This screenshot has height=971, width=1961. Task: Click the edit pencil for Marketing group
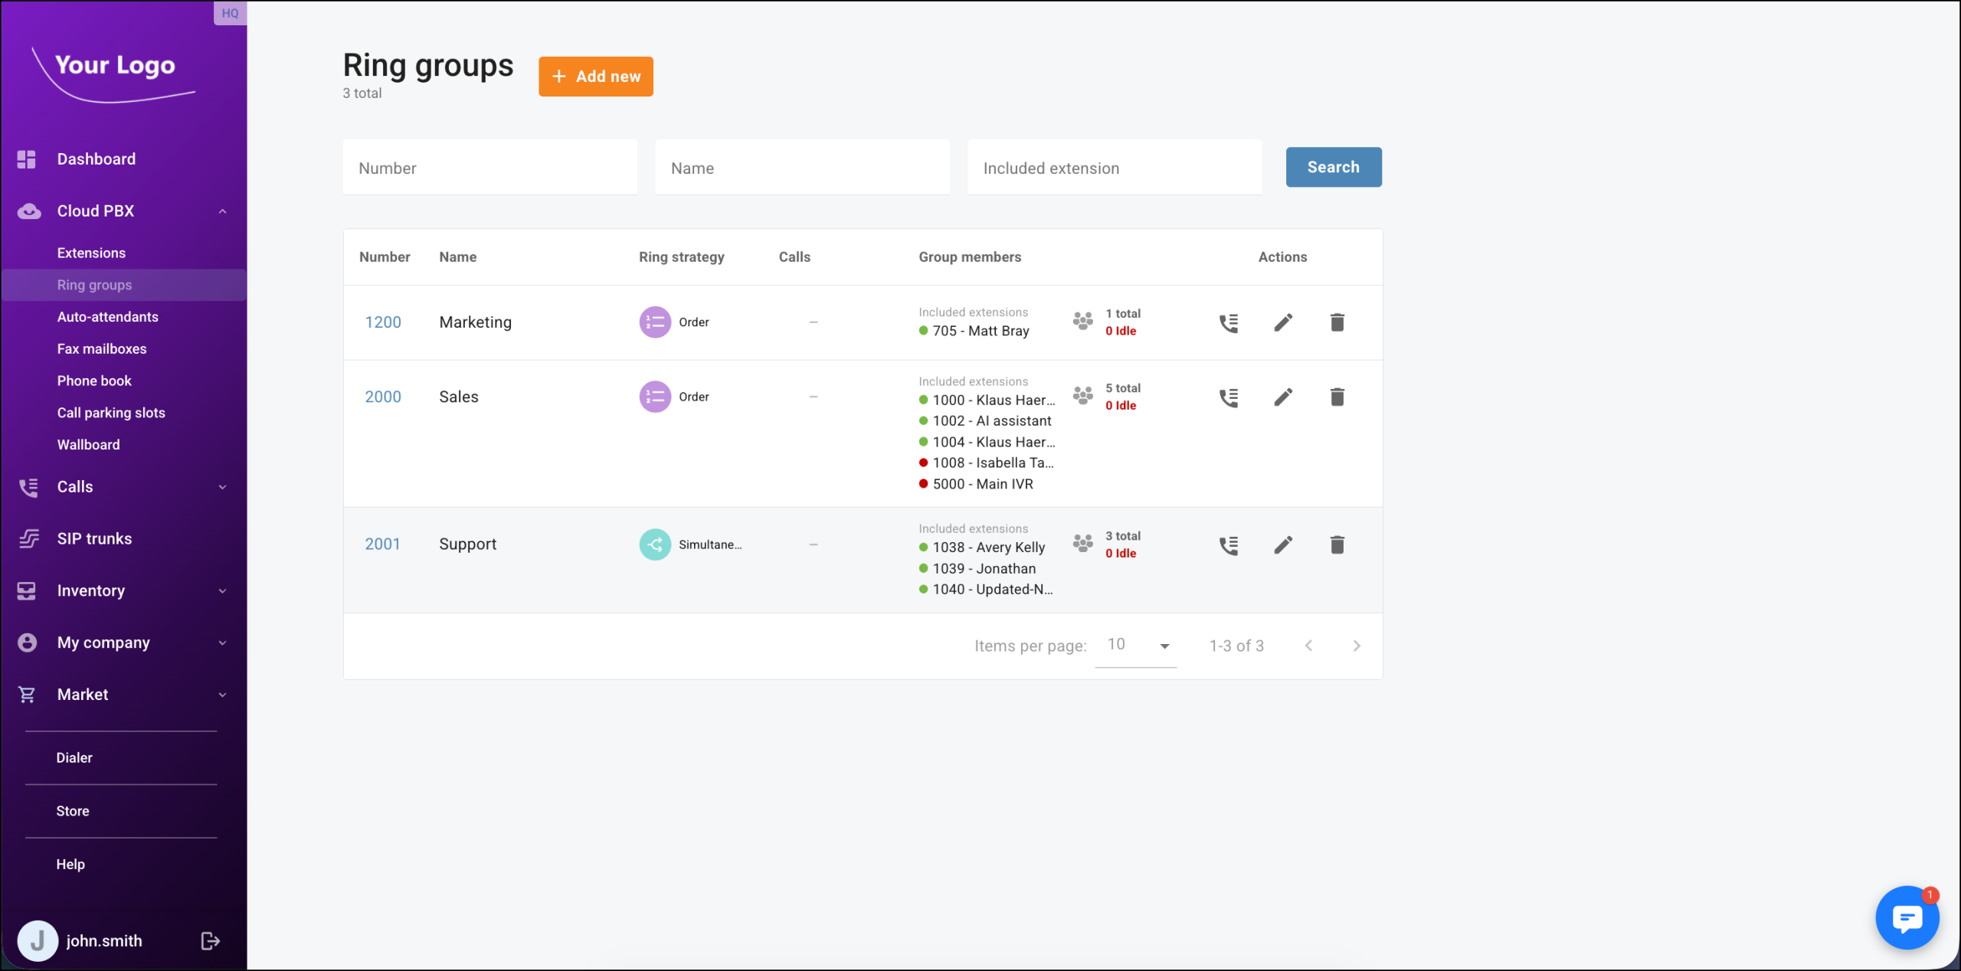(1283, 322)
